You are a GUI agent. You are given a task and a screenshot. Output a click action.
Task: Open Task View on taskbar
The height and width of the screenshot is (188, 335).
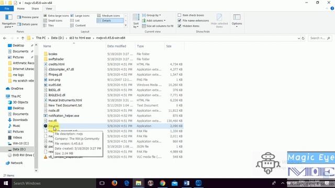(102, 183)
